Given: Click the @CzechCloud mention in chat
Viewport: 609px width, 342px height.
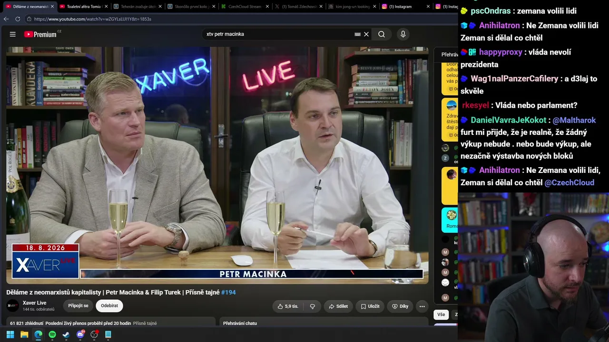Looking at the screenshot, I should 569,182.
